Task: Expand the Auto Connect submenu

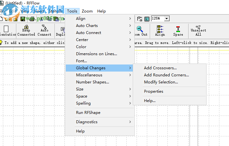Action: (100, 33)
